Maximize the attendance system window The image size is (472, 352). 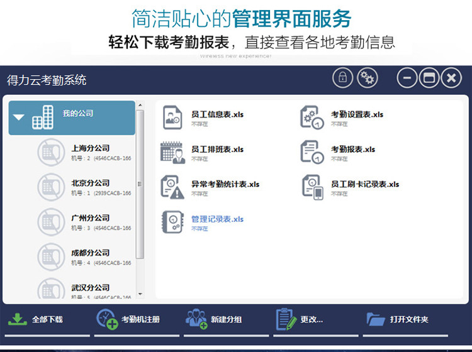(429, 78)
